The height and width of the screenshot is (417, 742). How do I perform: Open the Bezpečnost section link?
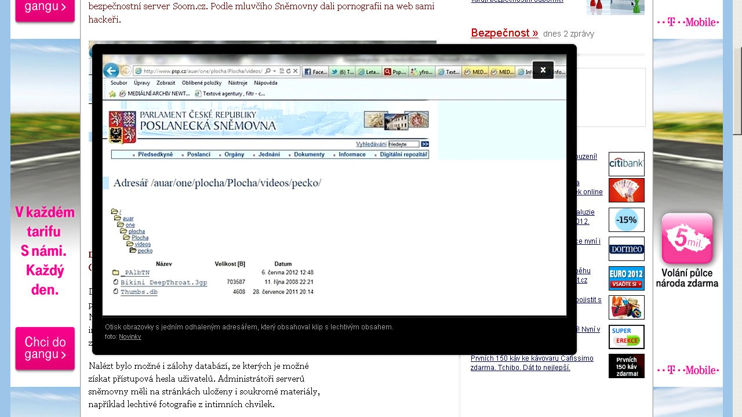(504, 33)
